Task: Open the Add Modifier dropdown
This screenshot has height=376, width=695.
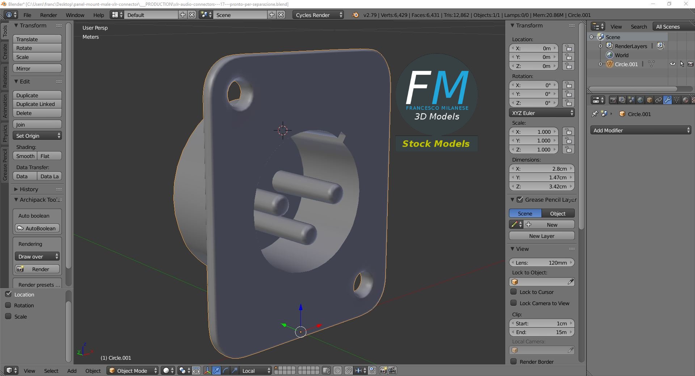Action: (641, 130)
